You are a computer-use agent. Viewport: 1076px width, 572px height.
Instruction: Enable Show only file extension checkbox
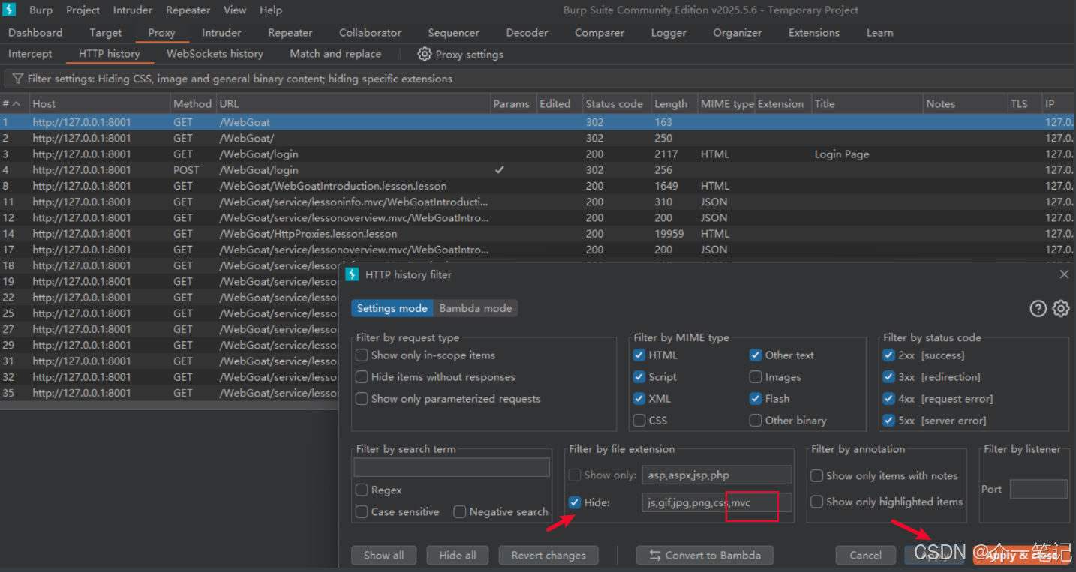(x=575, y=475)
